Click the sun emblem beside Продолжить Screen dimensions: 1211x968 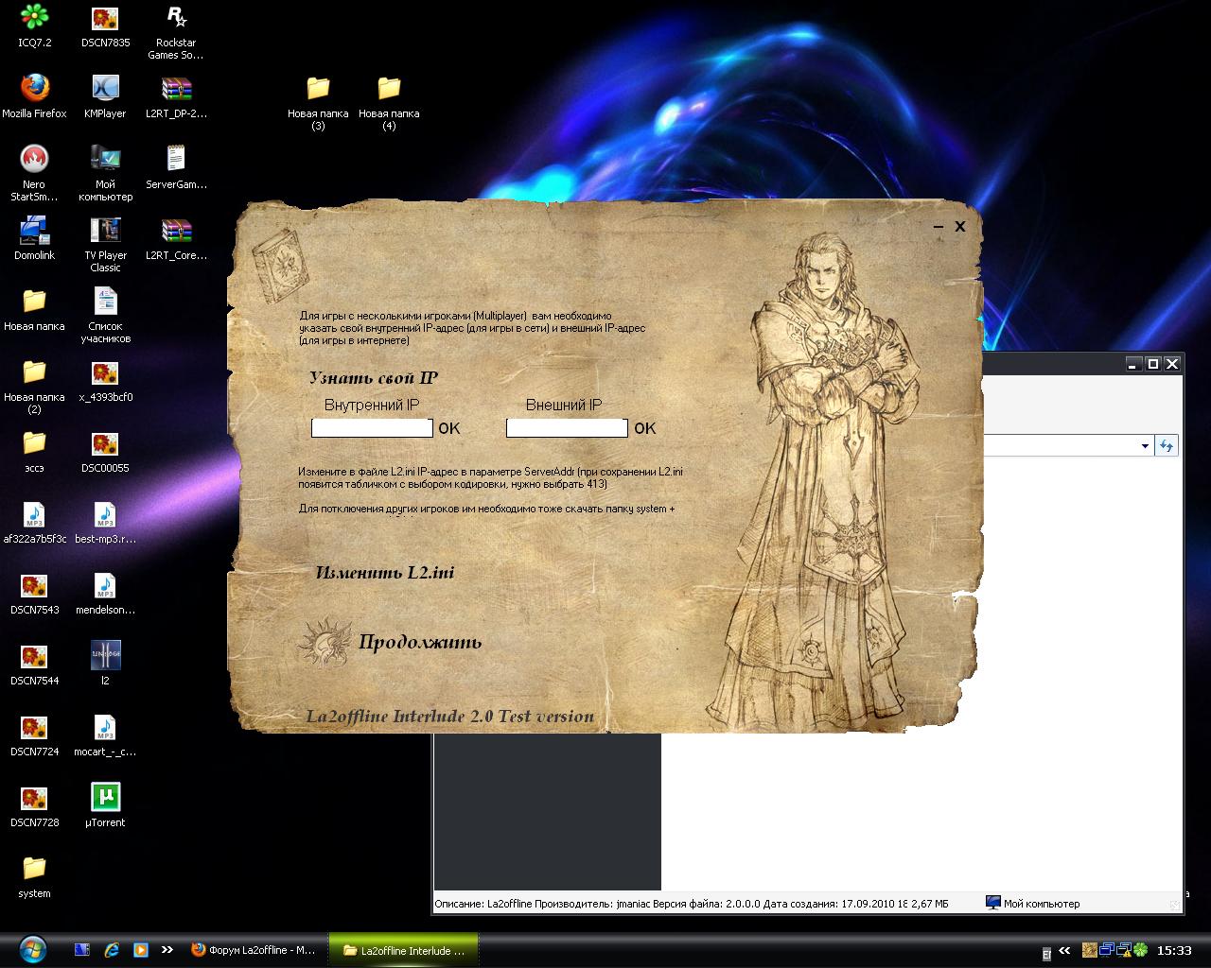(324, 642)
